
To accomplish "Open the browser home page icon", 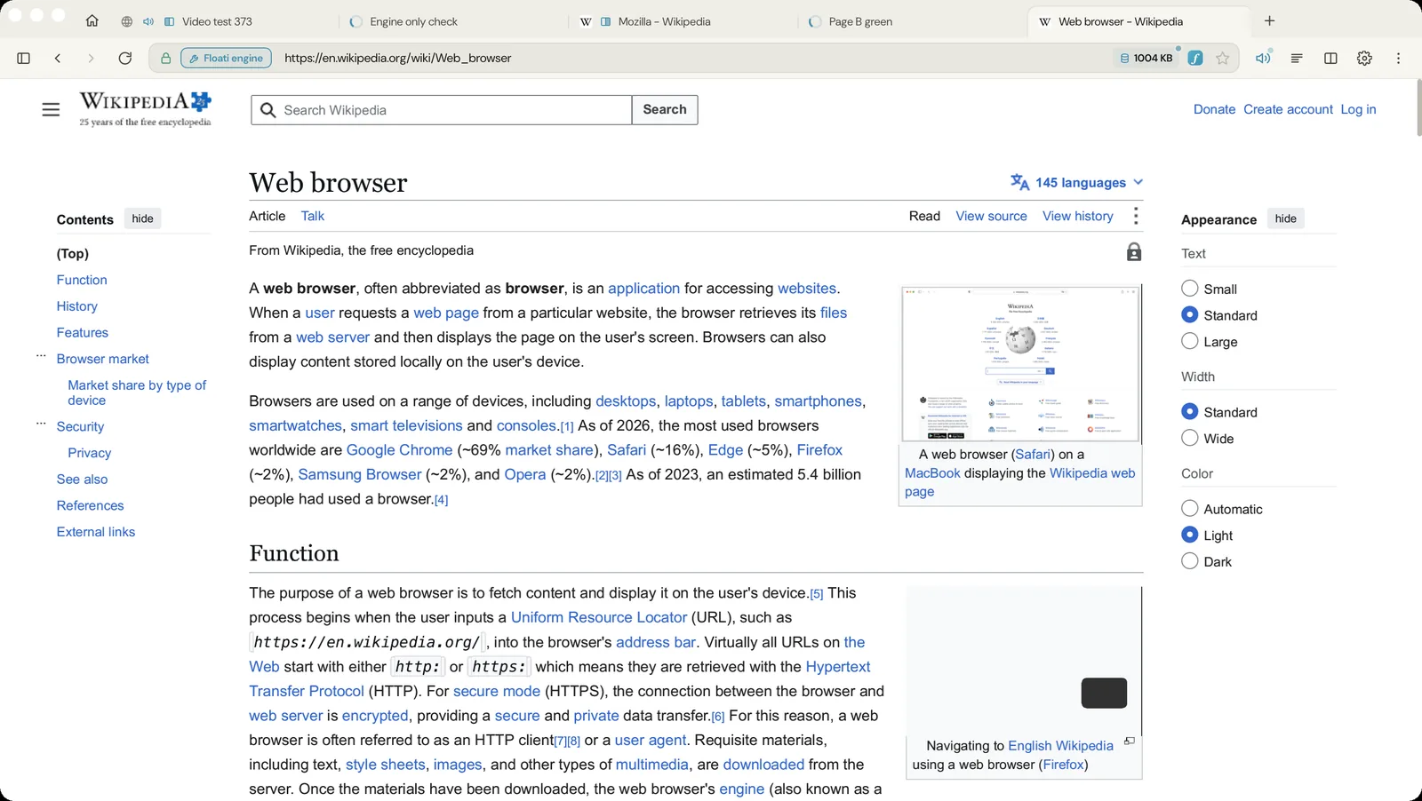I will (92, 21).
